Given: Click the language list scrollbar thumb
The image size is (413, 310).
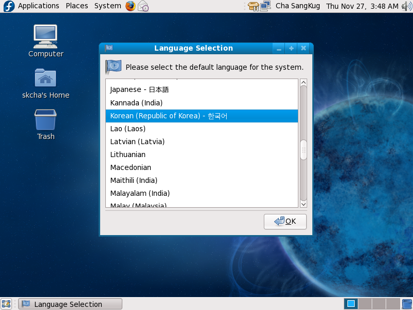Looking at the screenshot, I should click(x=304, y=150).
